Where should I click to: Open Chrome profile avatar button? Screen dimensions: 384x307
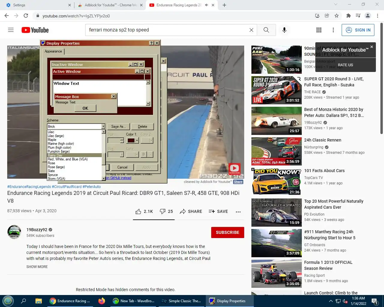click(x=368, y=16)
